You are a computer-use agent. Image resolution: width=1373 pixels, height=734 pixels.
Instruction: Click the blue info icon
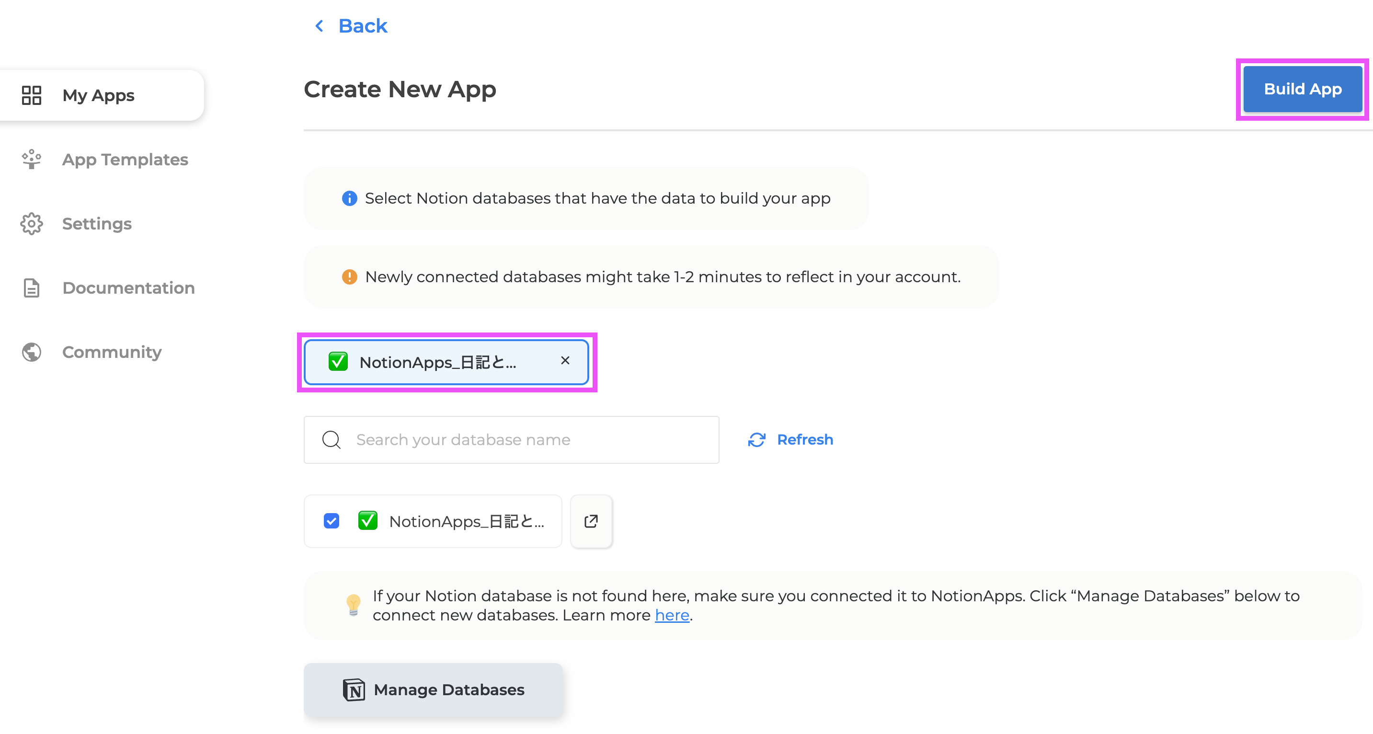(x=349, y=198)
